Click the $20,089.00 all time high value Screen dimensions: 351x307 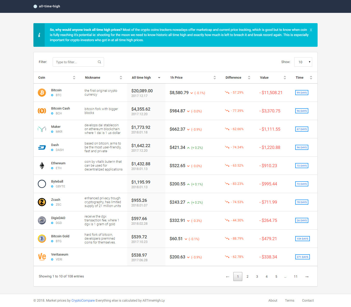point(142,91)
